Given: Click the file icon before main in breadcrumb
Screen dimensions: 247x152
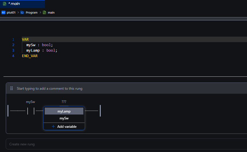Looking at the screenshot, I should pyautogui.click(x=44, y=13).
